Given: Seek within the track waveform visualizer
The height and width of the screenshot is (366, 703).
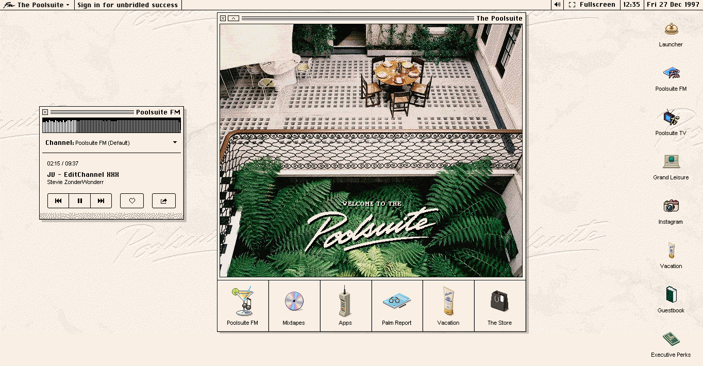Looking at the screenshot, I should coord(111,125).
